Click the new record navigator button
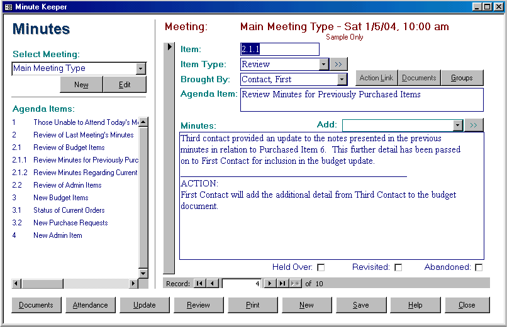507x327 pixels. (295, 284)
